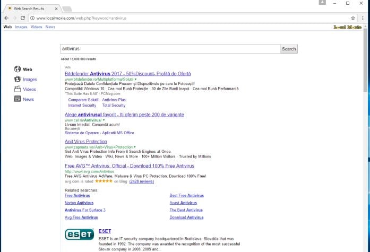Click the related search Download Antivirus

186,218
